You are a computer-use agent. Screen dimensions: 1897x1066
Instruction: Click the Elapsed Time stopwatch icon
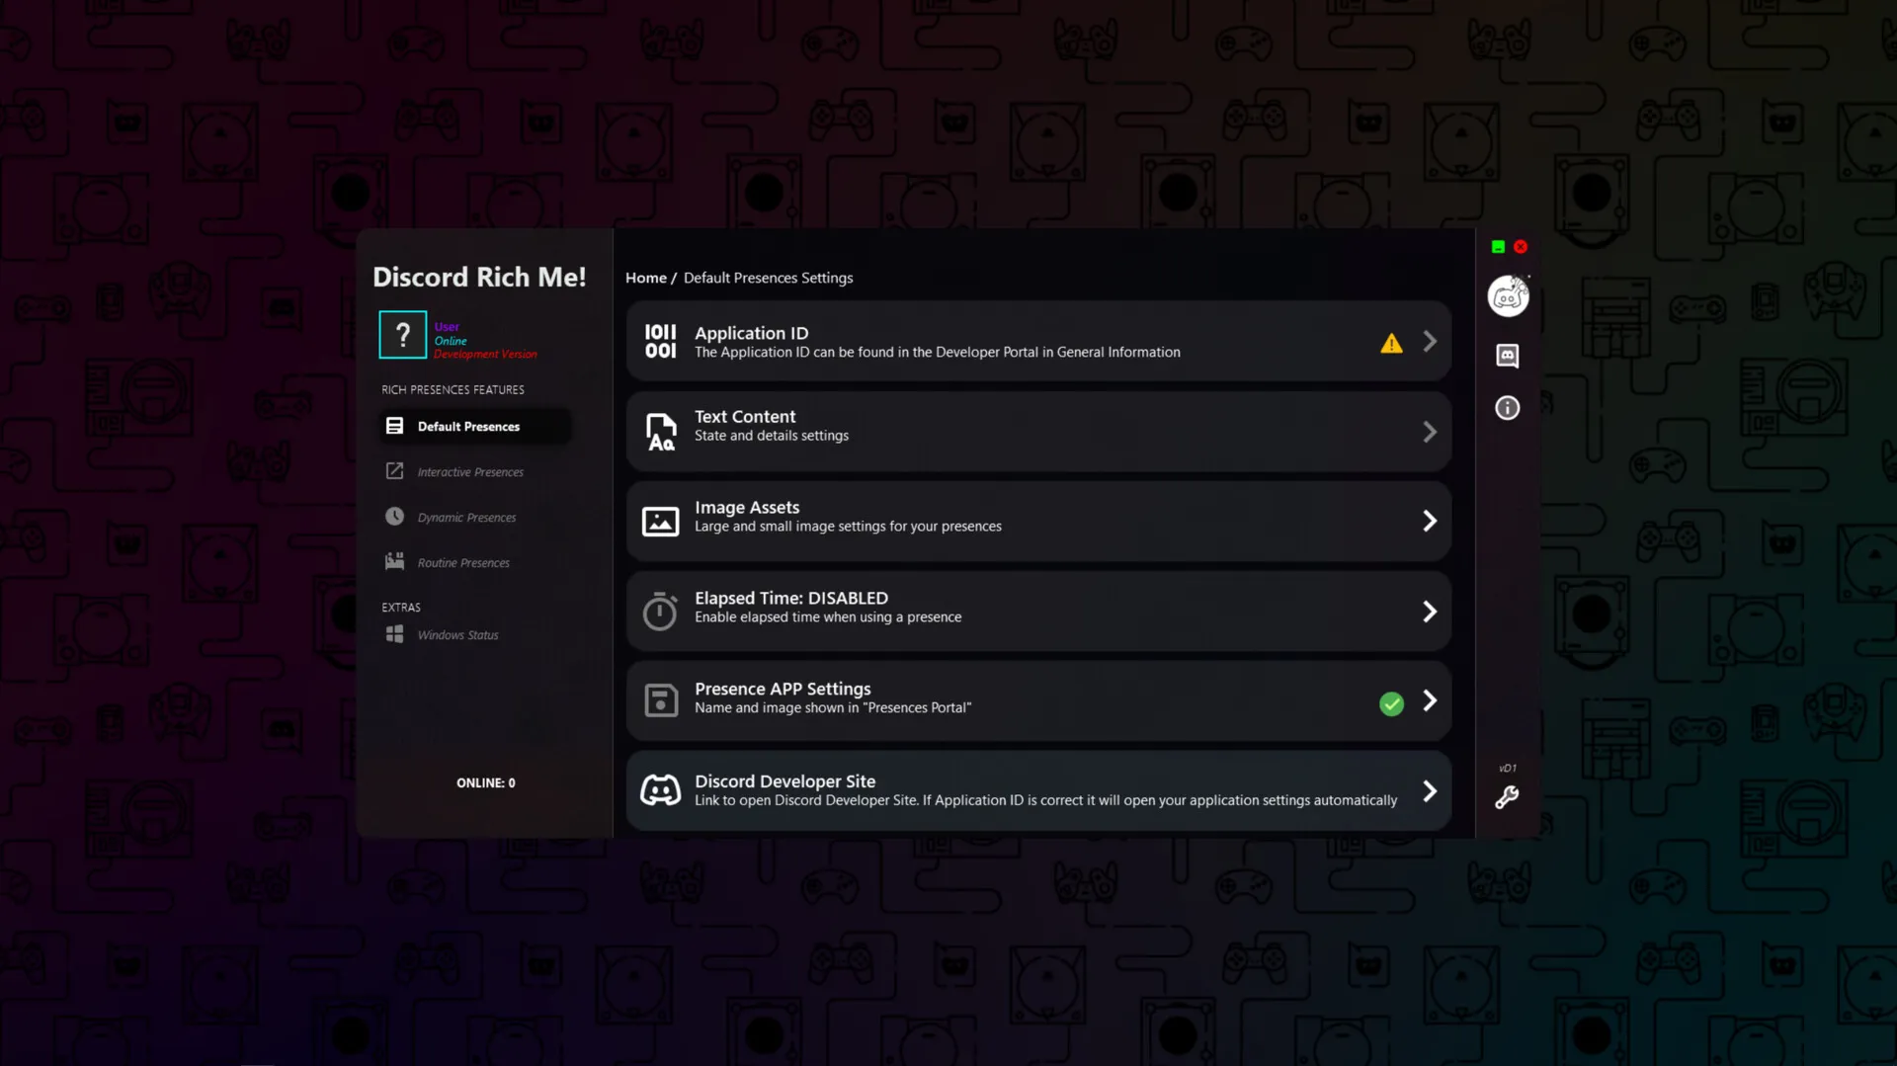coord(660,611)
